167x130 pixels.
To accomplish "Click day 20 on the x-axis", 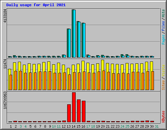I will click(x=103, y=126).
